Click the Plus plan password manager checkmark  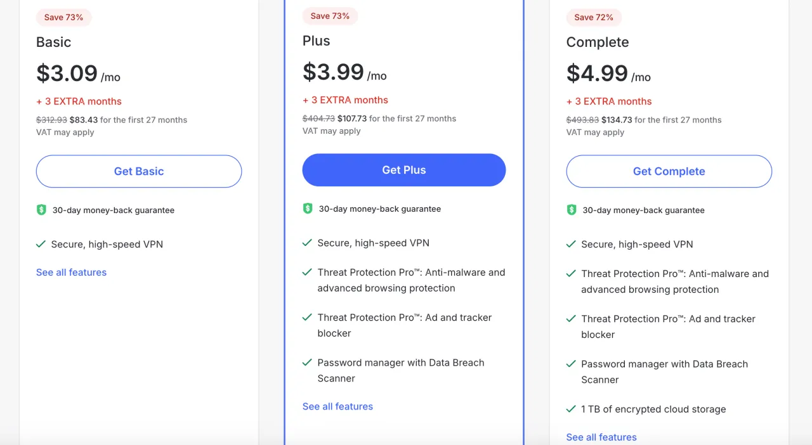(x=307, y=362)
